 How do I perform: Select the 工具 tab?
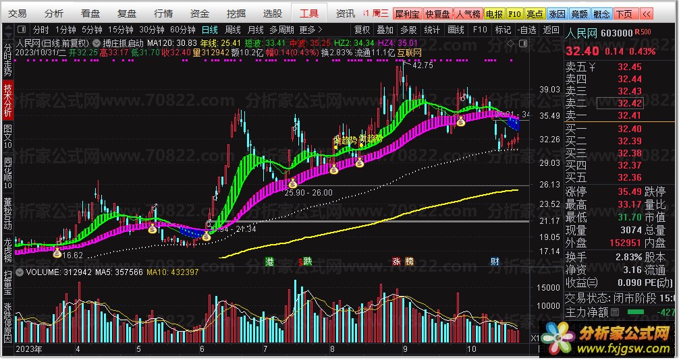309,13
